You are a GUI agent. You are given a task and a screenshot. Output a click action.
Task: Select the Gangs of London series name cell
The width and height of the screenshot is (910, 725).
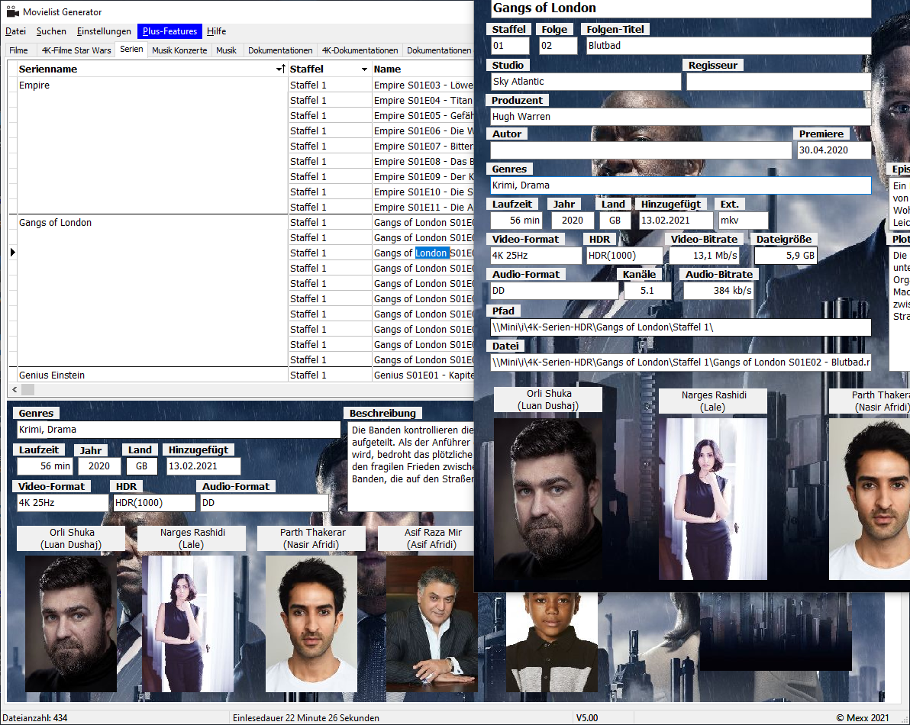pos(152,223)
